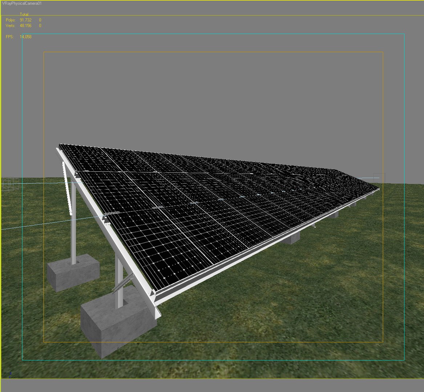Click the "Verts:" statistics label
Image resolution: width=424 pixels, height=392 pixels.
11,26
